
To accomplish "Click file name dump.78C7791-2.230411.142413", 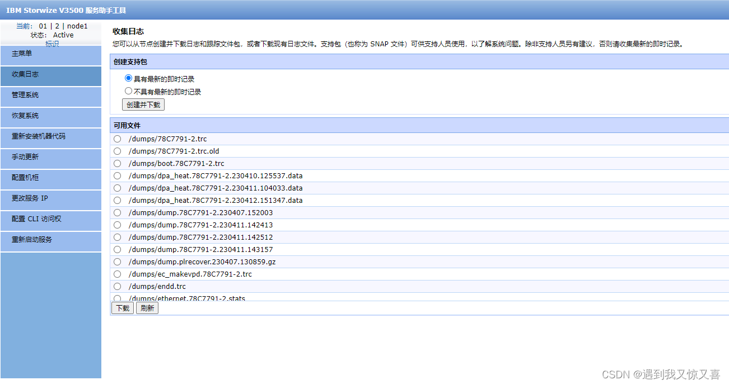I will 200,225.
